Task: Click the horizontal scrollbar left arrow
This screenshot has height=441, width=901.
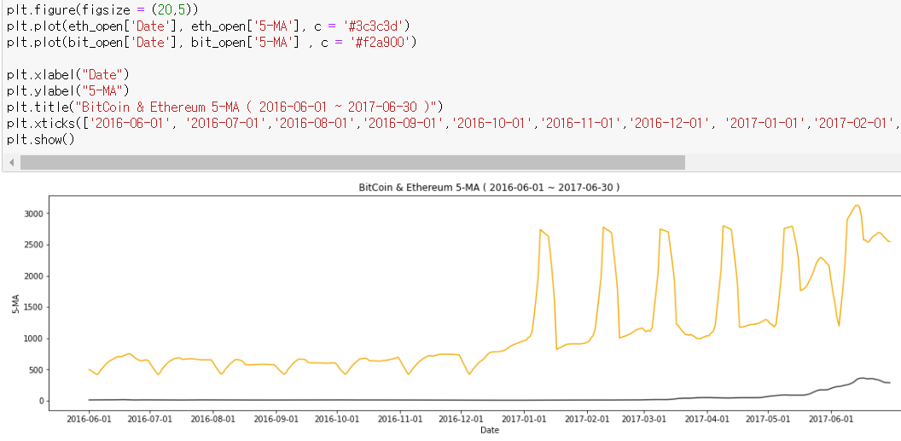Action: tap(11, 163)
